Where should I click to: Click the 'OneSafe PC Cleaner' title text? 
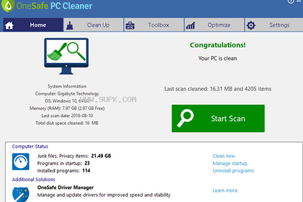pyautogui.click(x=54, y=6)
